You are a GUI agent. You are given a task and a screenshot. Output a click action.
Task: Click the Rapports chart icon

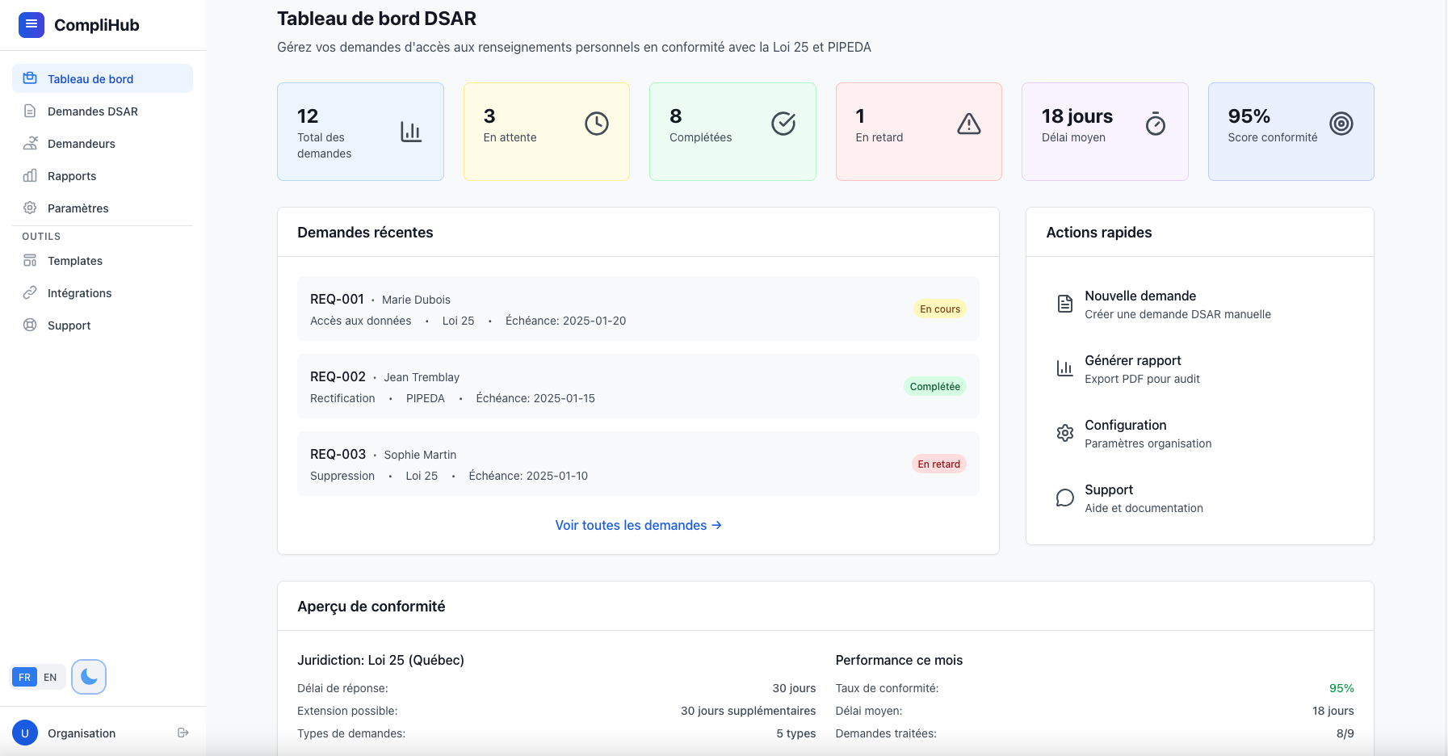pos(30,175)
